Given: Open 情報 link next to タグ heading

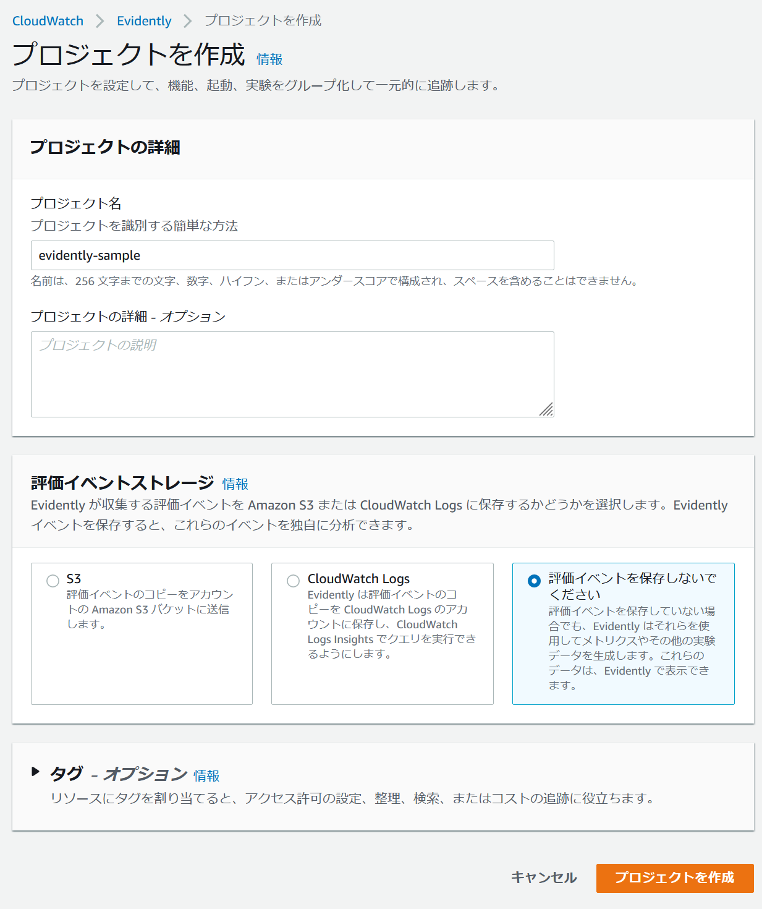Looking at the screenshot, I should [206, 776].
